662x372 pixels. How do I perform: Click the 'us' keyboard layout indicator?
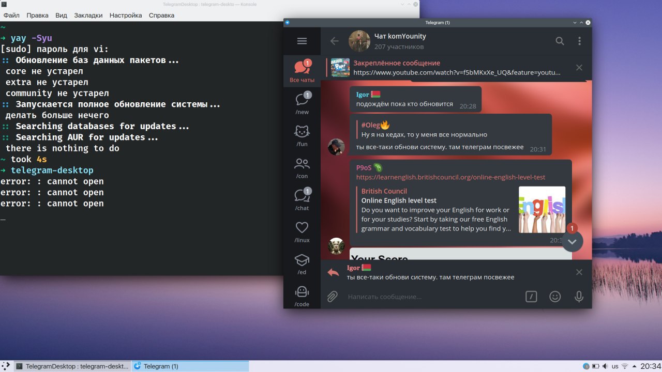(615, 366)
